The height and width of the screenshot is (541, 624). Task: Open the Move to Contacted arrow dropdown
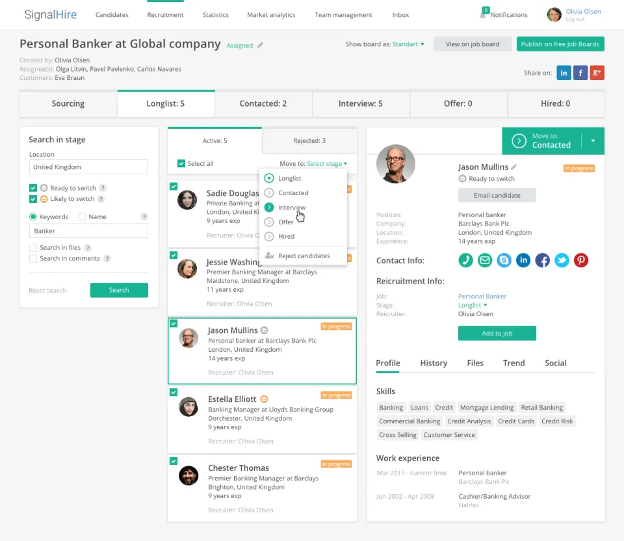pyautogui.click(x=593, y=141)
